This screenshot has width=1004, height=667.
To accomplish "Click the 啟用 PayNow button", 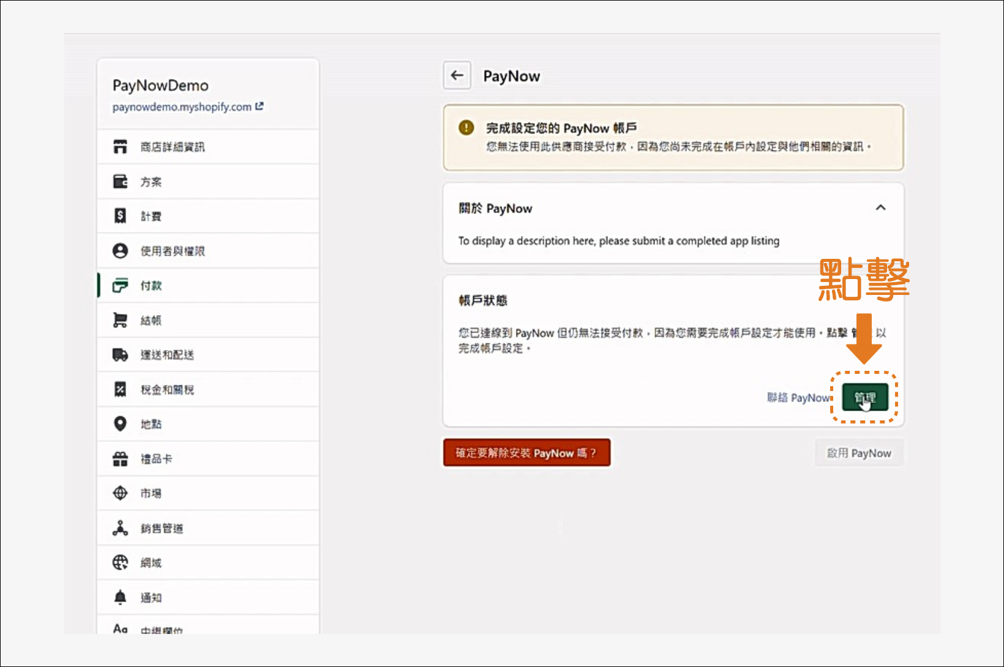I will 859,453.
